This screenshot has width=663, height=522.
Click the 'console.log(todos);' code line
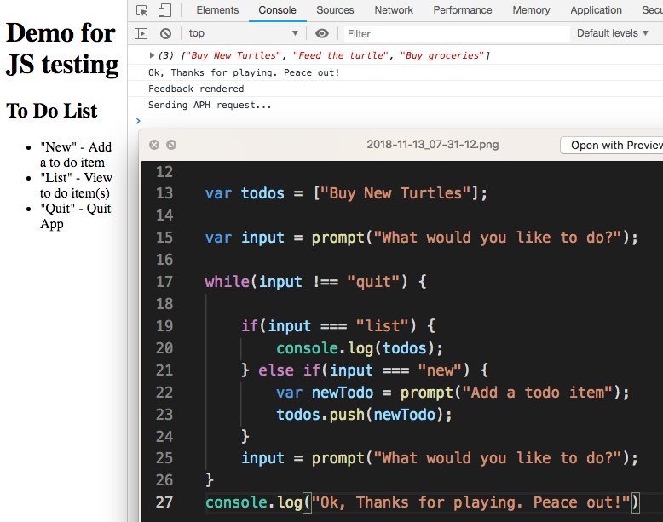pos(360,348)
